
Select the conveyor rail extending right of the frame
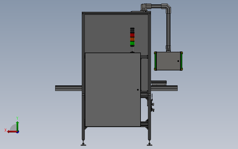tap(164, 88)
